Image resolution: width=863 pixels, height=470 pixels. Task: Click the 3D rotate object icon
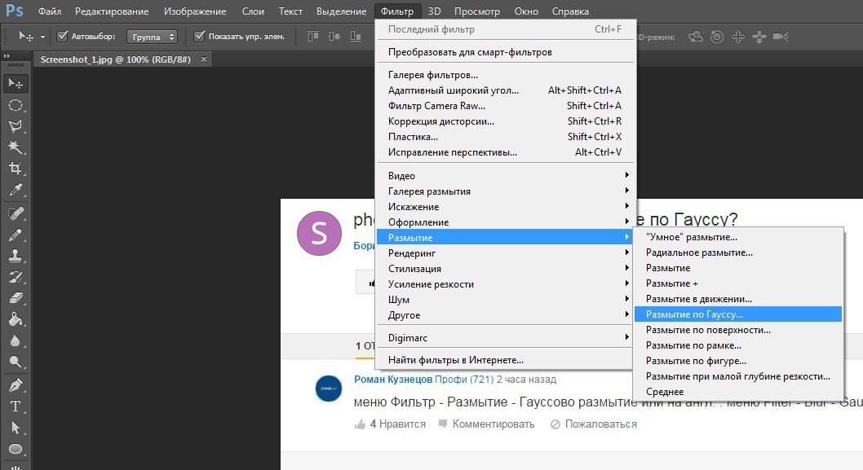coord(696,37)
